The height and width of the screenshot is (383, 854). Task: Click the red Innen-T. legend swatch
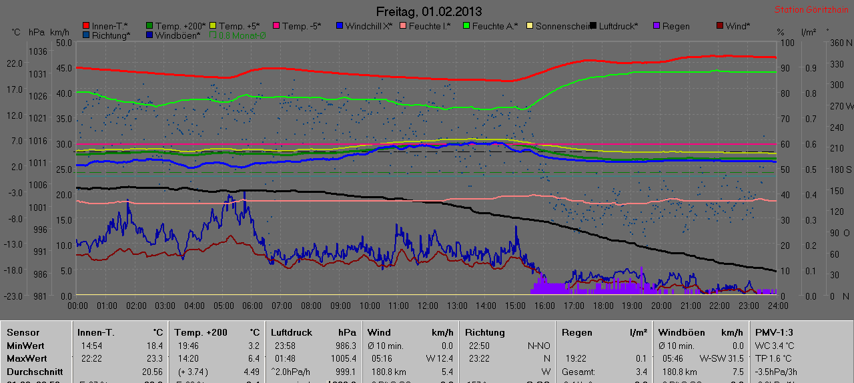pyautogui.click(x=86, y=26)
